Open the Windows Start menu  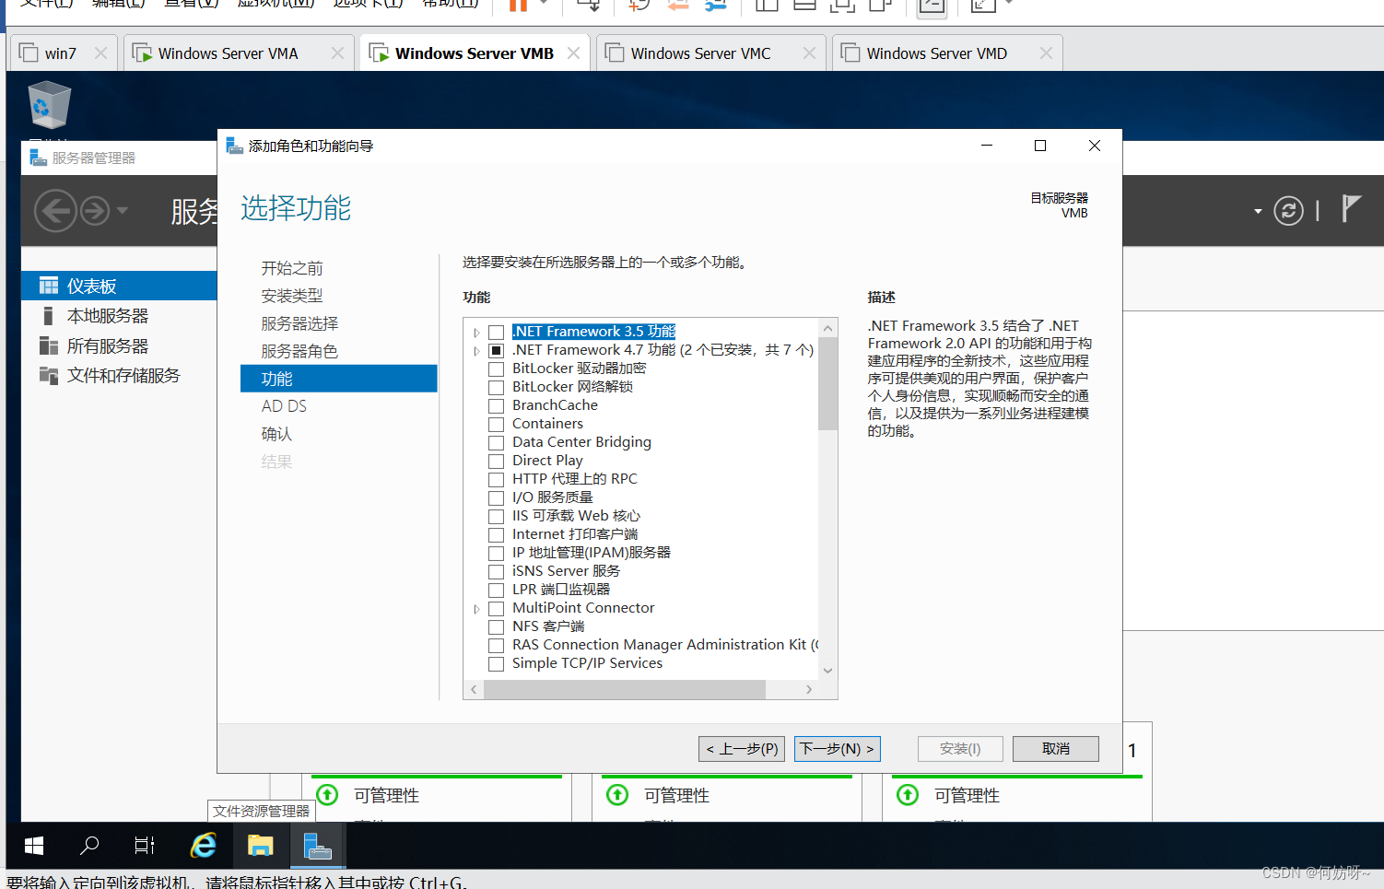click(34, 845)
